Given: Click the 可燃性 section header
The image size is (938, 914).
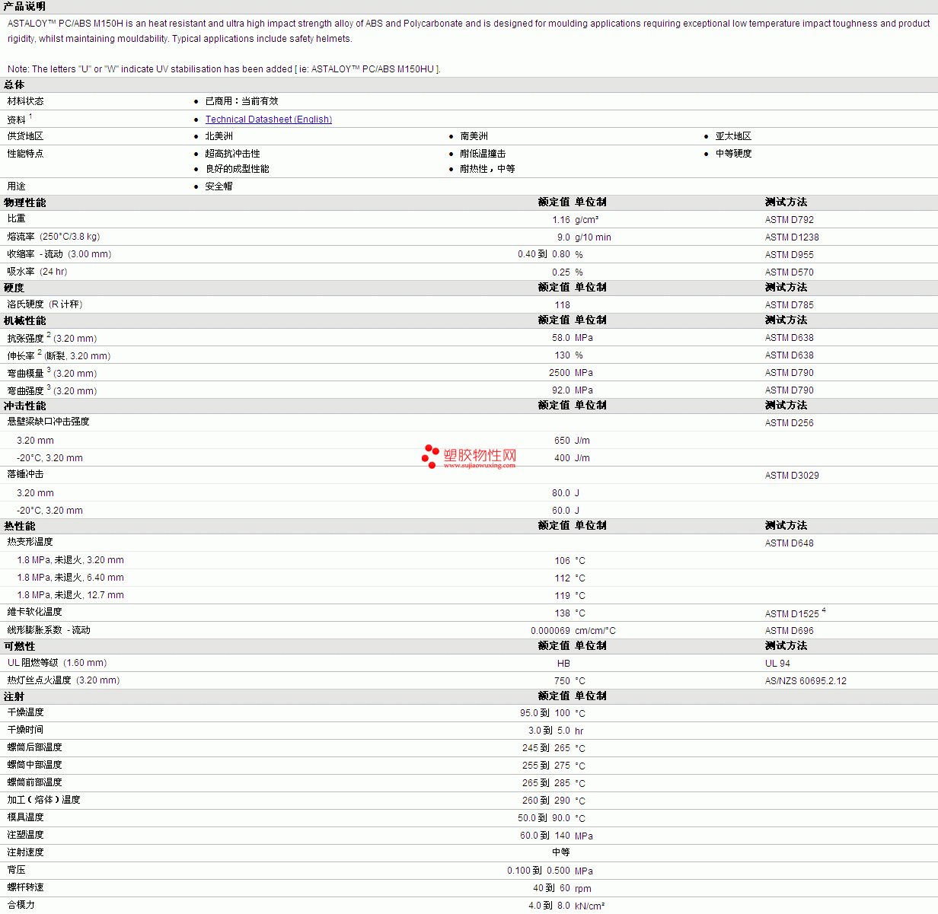Looking at the screenshot, I should (20, 646).
